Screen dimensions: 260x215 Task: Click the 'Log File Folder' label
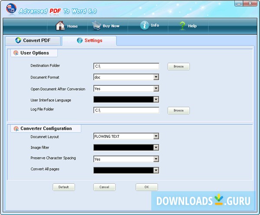pos(42,109)
